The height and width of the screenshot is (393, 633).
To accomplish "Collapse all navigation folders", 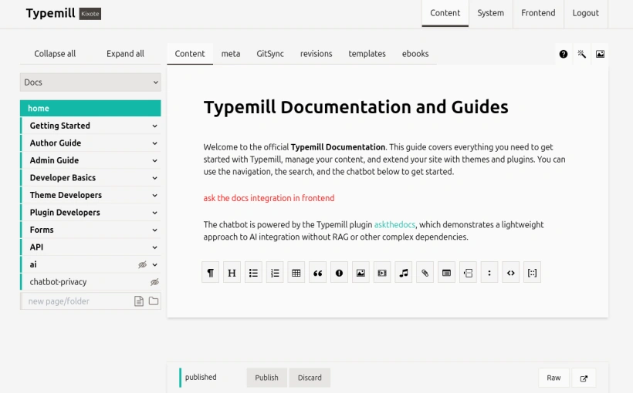I will click(55, 54).
